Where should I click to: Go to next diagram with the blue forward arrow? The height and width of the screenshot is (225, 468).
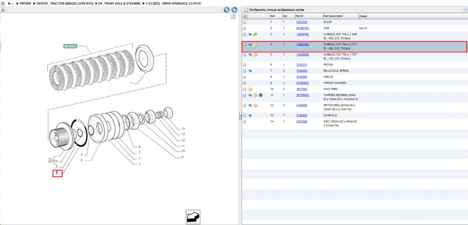234,10
